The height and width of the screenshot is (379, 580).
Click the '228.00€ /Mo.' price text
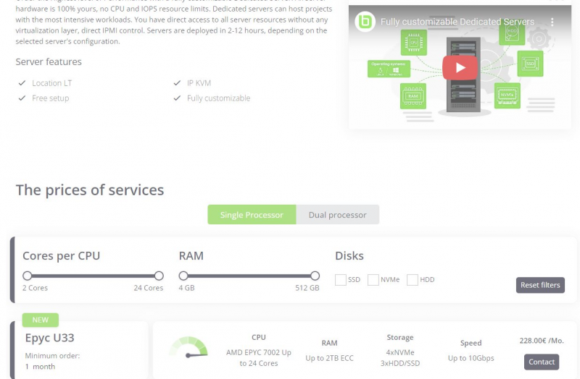pos(542,341)
